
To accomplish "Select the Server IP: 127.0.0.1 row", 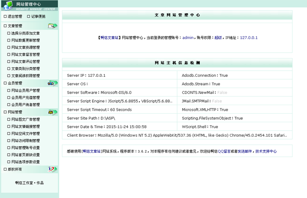I will pyautogui.click(x=119, y=75).
